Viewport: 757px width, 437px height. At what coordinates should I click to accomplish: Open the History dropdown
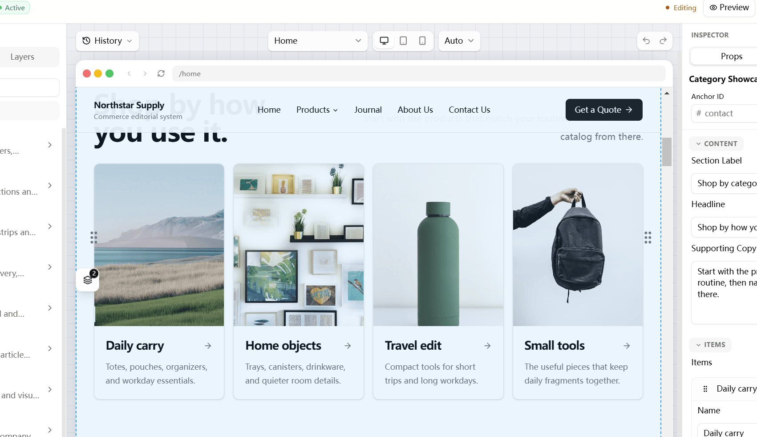[107, 41]
